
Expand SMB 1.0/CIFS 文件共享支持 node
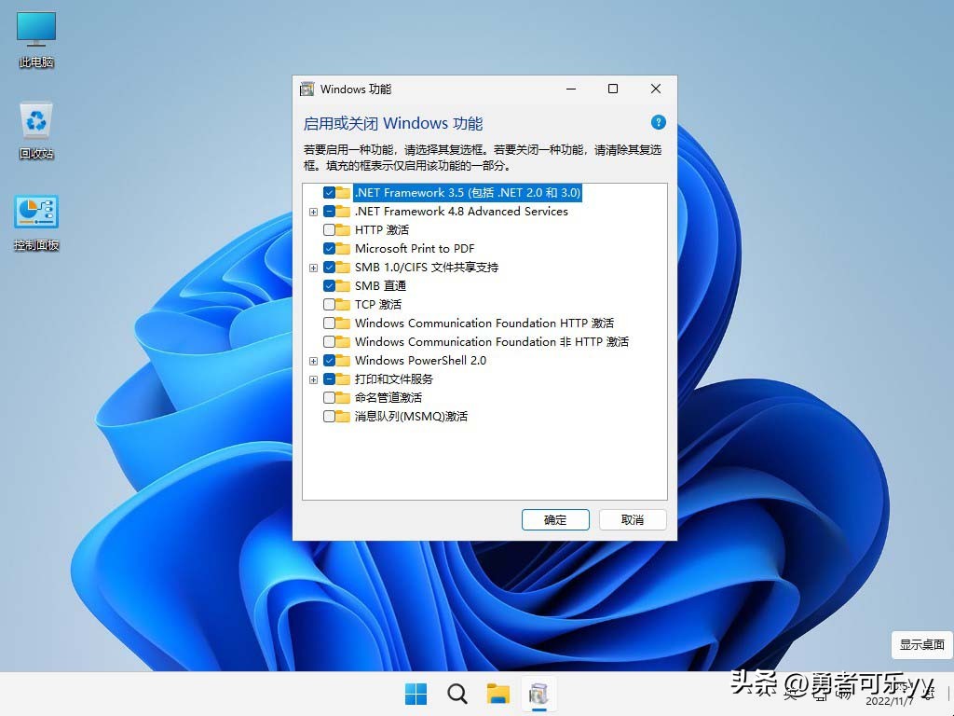314,268
